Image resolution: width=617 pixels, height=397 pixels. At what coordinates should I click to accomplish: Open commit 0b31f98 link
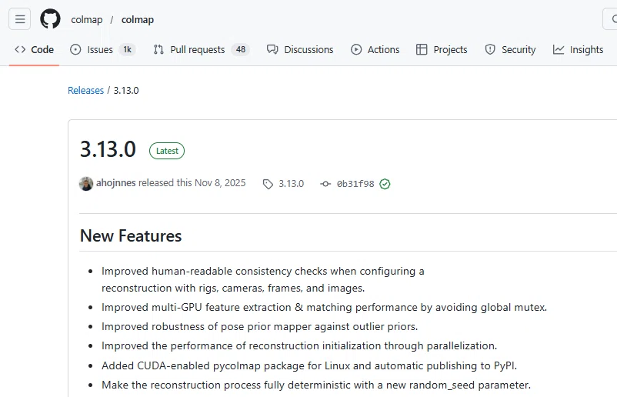355,184
